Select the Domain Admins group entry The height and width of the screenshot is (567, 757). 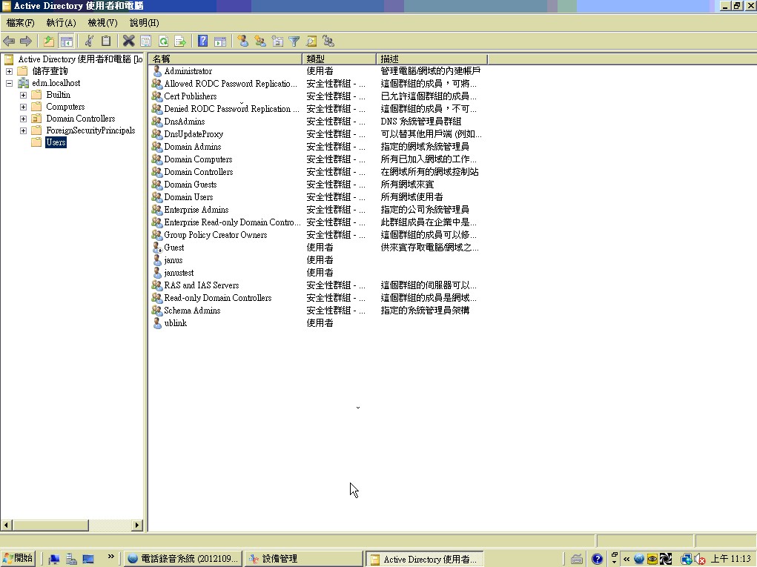click(193, 147)
